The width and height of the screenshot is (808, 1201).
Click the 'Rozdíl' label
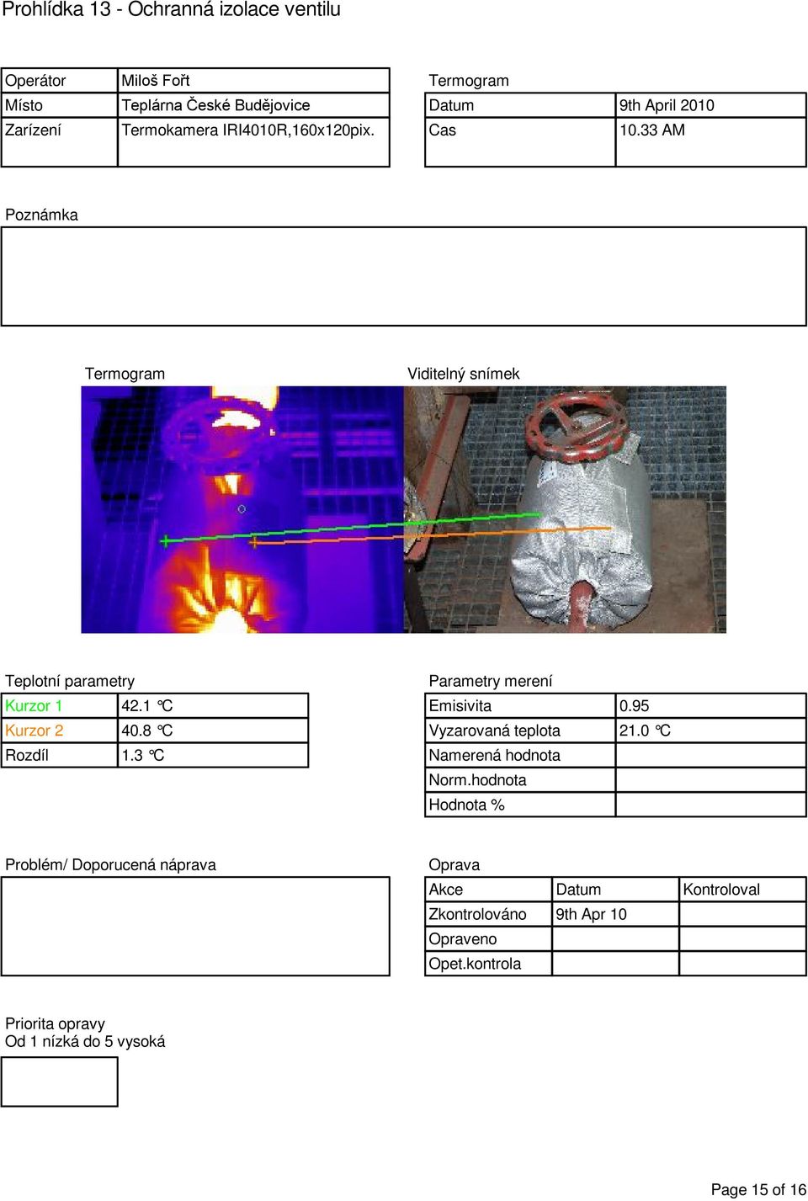[27, 755]
